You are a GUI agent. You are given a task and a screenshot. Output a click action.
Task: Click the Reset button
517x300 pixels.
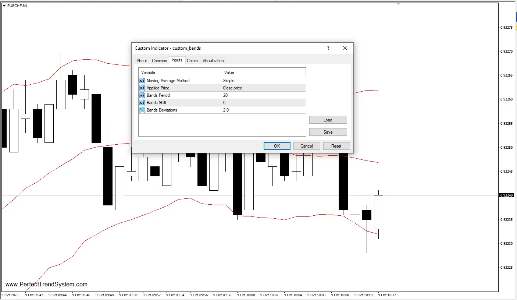point(336,146)
